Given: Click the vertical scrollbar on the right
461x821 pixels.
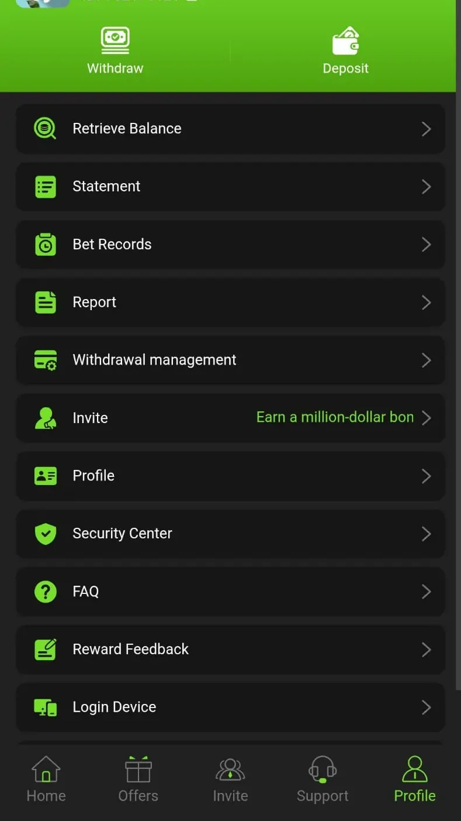Looking at the screenshot, I should (x=458, y=351).
